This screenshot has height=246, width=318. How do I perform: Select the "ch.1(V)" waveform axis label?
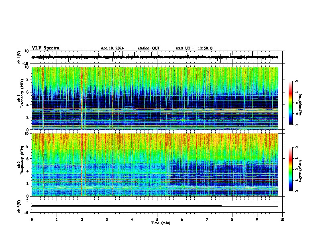click(19, 57)
